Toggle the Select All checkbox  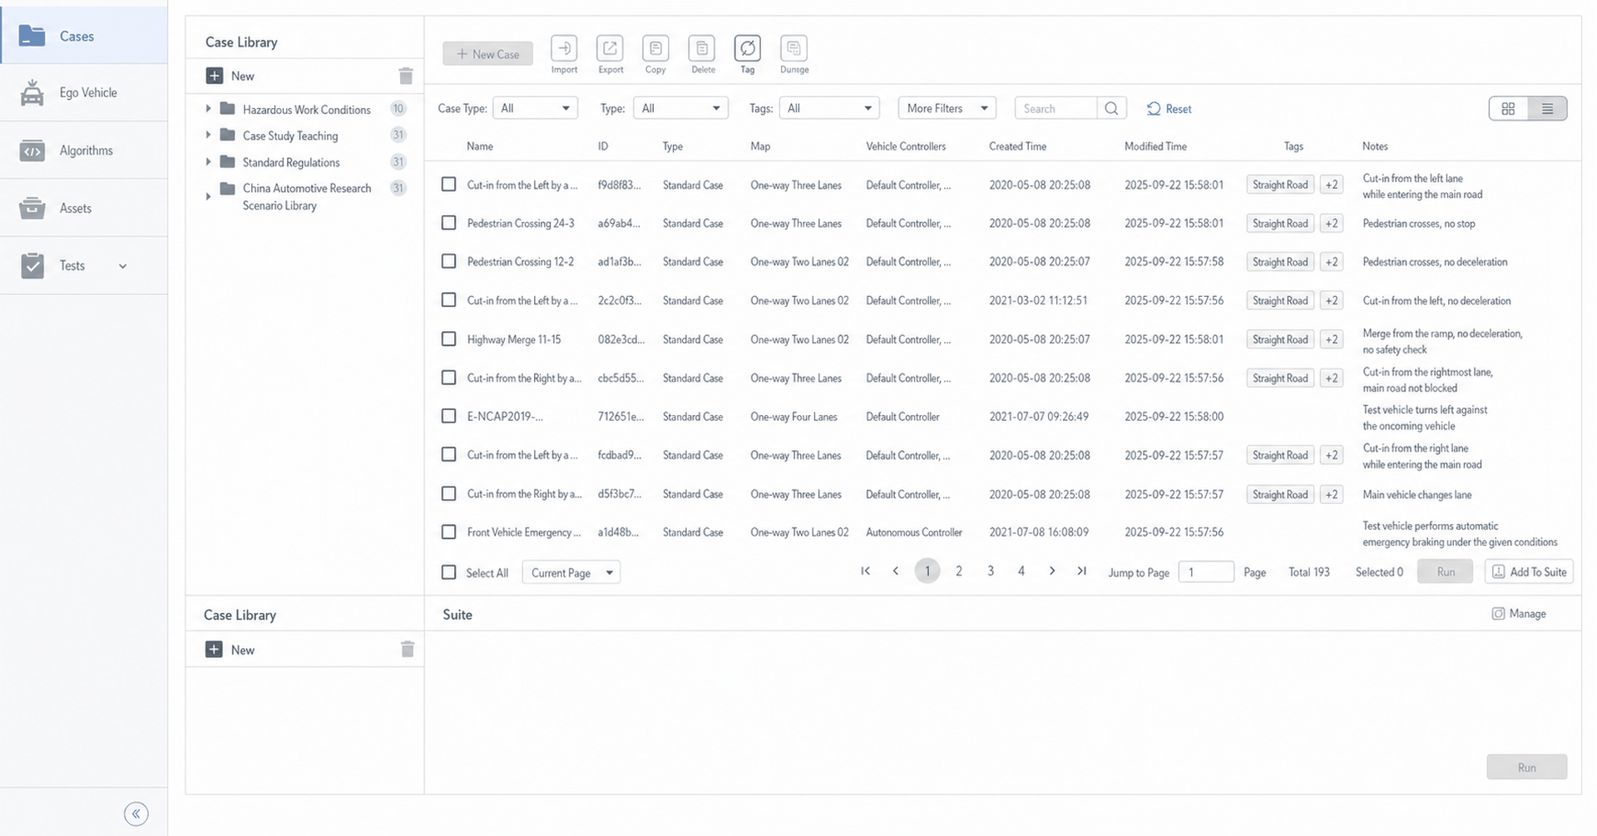pos(448,572)
